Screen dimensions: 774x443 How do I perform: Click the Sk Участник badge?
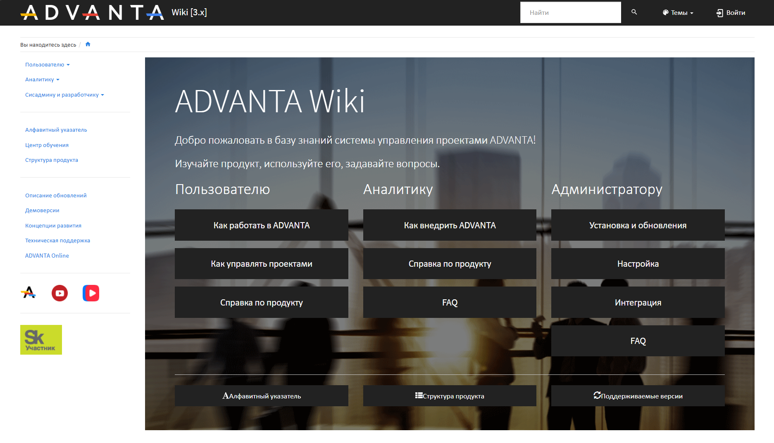pyautogui.click(x=41, y=340)
